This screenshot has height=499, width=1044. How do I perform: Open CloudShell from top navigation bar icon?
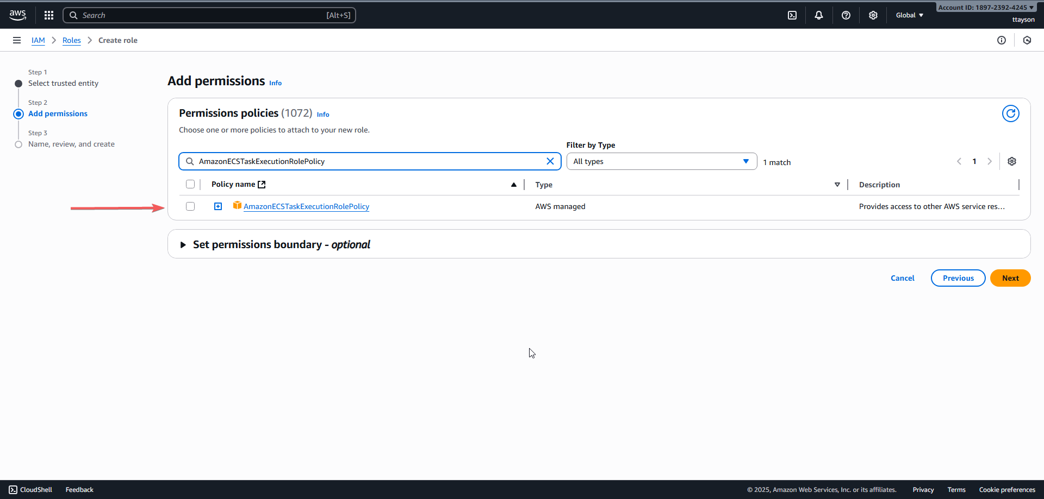[x=792, y=15]
